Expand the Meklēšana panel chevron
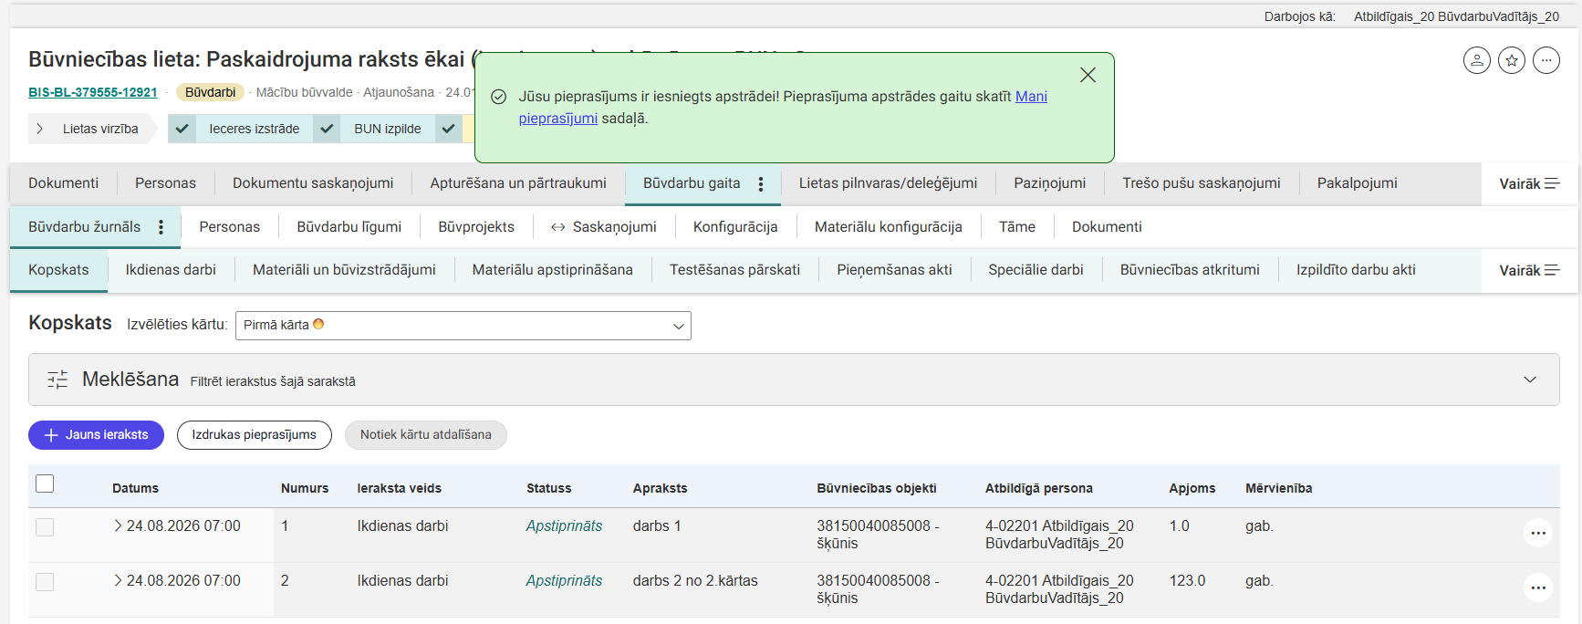1582x624 pixels. tap(1529, 380)
